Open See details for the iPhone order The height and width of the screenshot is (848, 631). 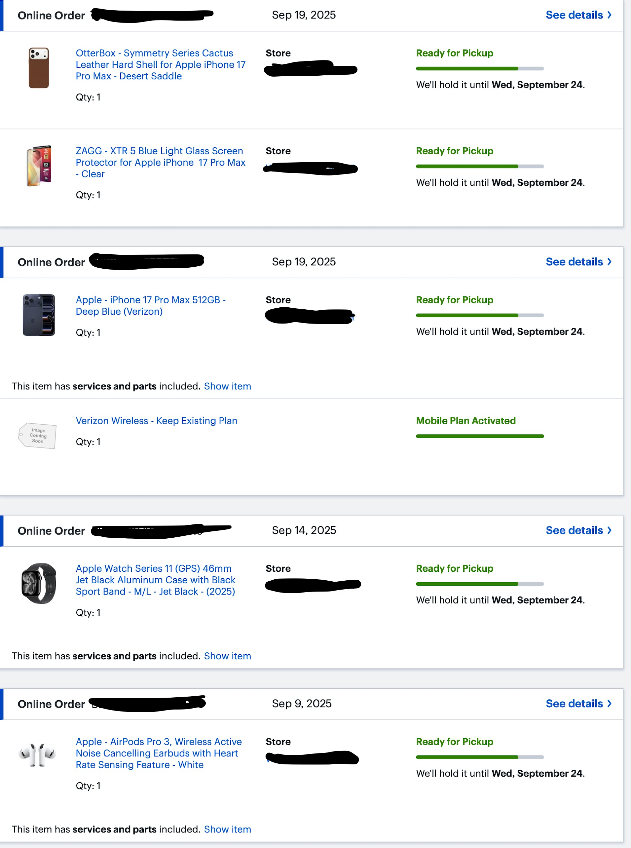click(578, 262)
